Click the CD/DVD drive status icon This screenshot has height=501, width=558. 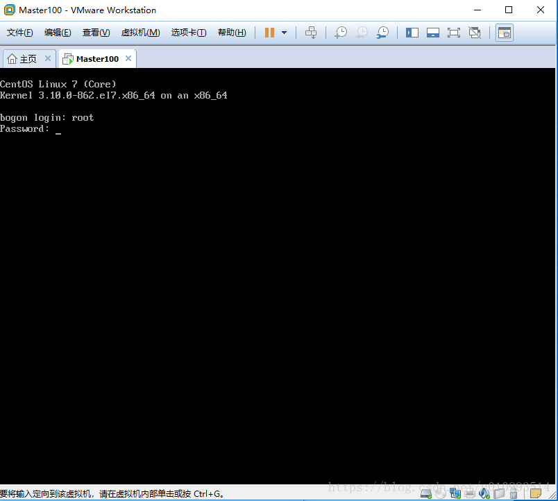tap(441, 493)
